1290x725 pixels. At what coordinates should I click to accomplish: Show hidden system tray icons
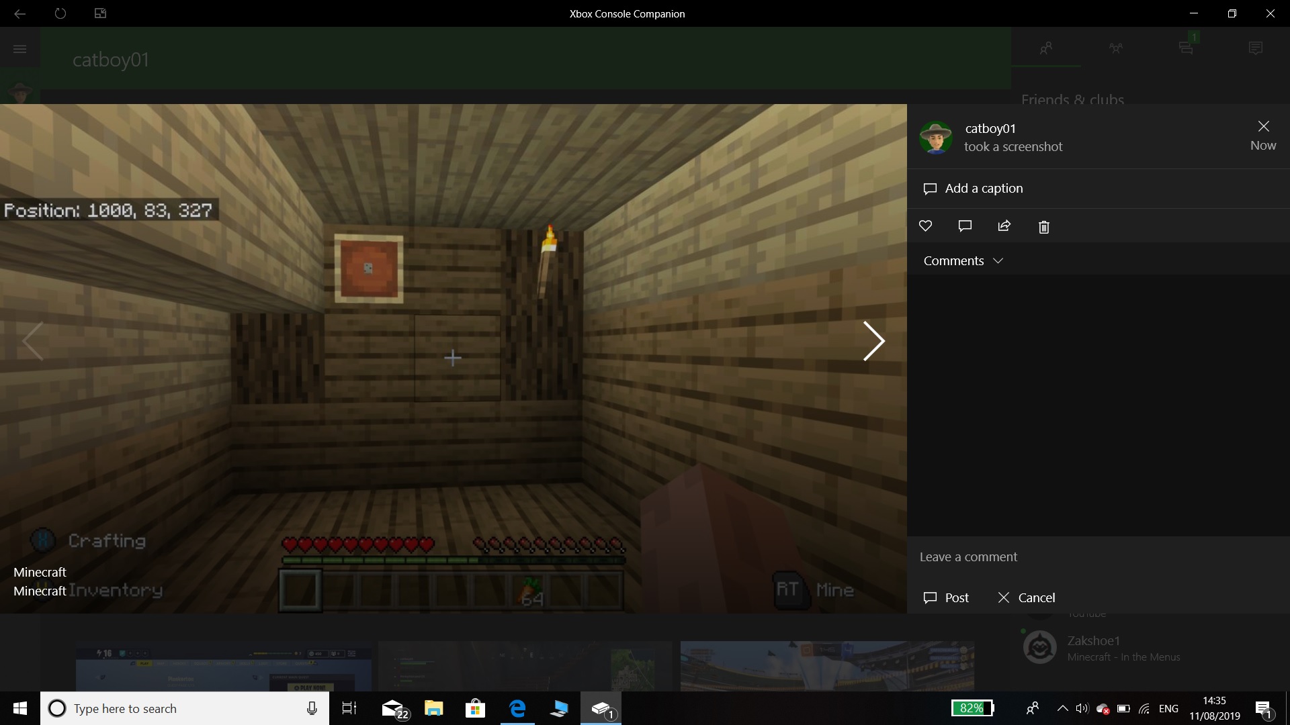click(x=1062, y=708)
